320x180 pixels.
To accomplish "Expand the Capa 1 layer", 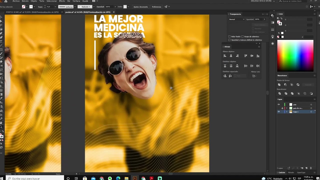I will [287, 112].
